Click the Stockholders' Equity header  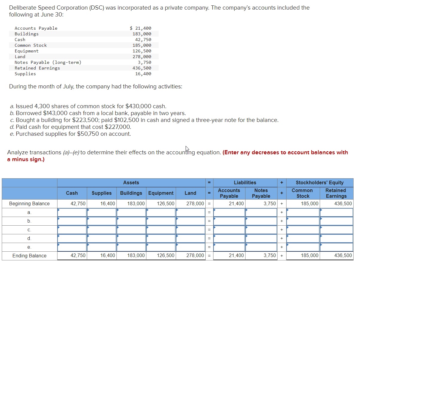pos(320,183)
